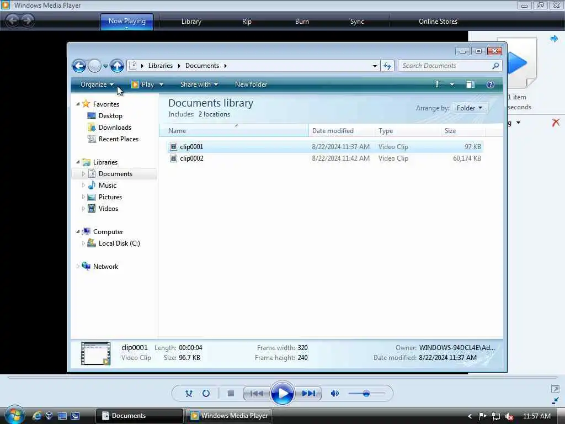
Task: Switch to Documents taskbar button
Action: [139, 416]
